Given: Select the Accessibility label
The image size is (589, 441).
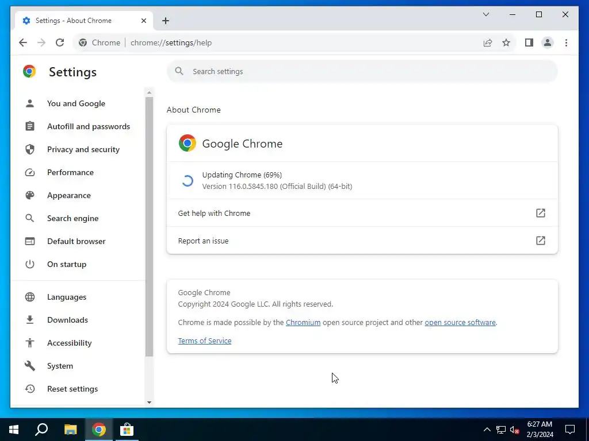Looking at the screenshot, I should point(69,343).
